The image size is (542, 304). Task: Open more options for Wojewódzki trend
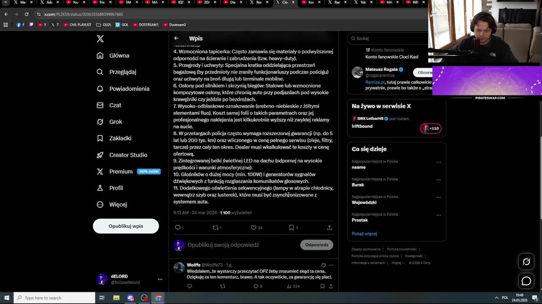coord(439,198)
